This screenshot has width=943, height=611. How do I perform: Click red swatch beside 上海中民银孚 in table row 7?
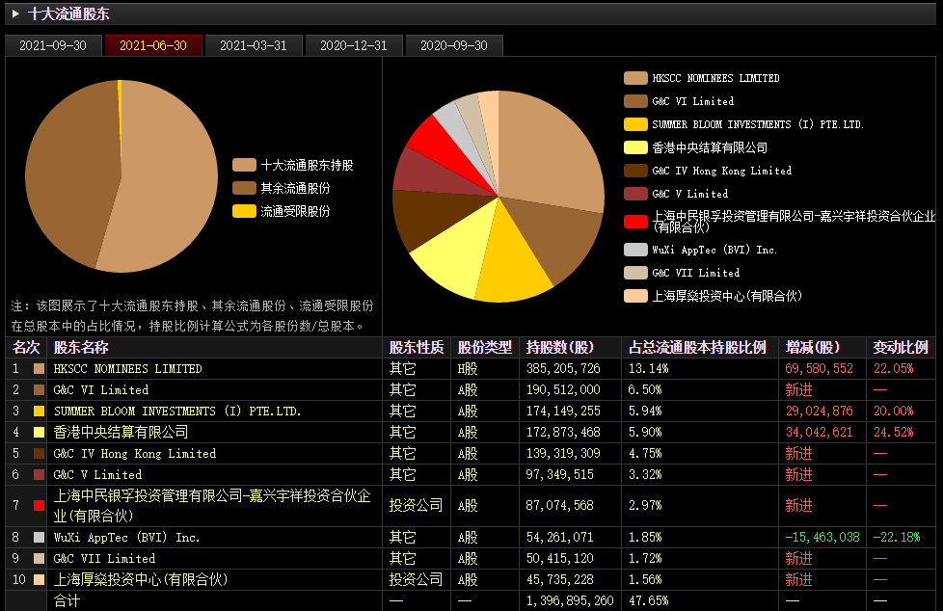(40, 505)
